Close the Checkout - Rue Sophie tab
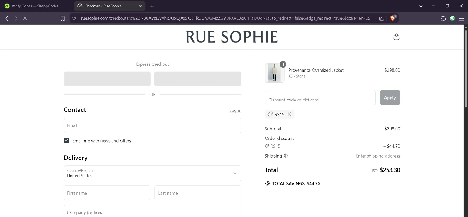The width and height of the screenshot is (468, 217). tap(140, 6)
